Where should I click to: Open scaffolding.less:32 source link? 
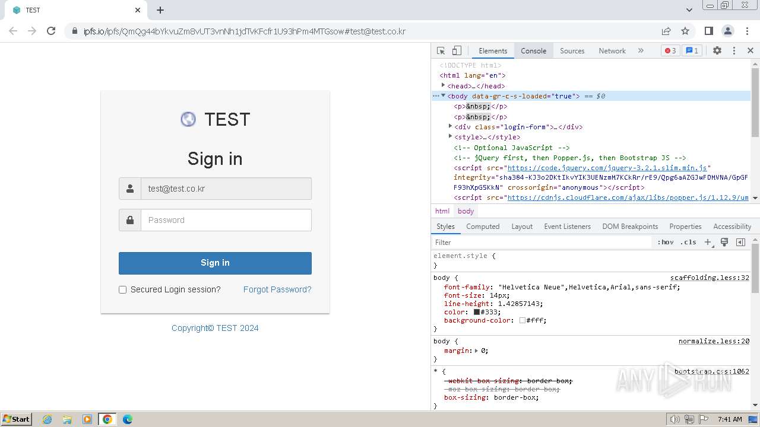[710, 278]
